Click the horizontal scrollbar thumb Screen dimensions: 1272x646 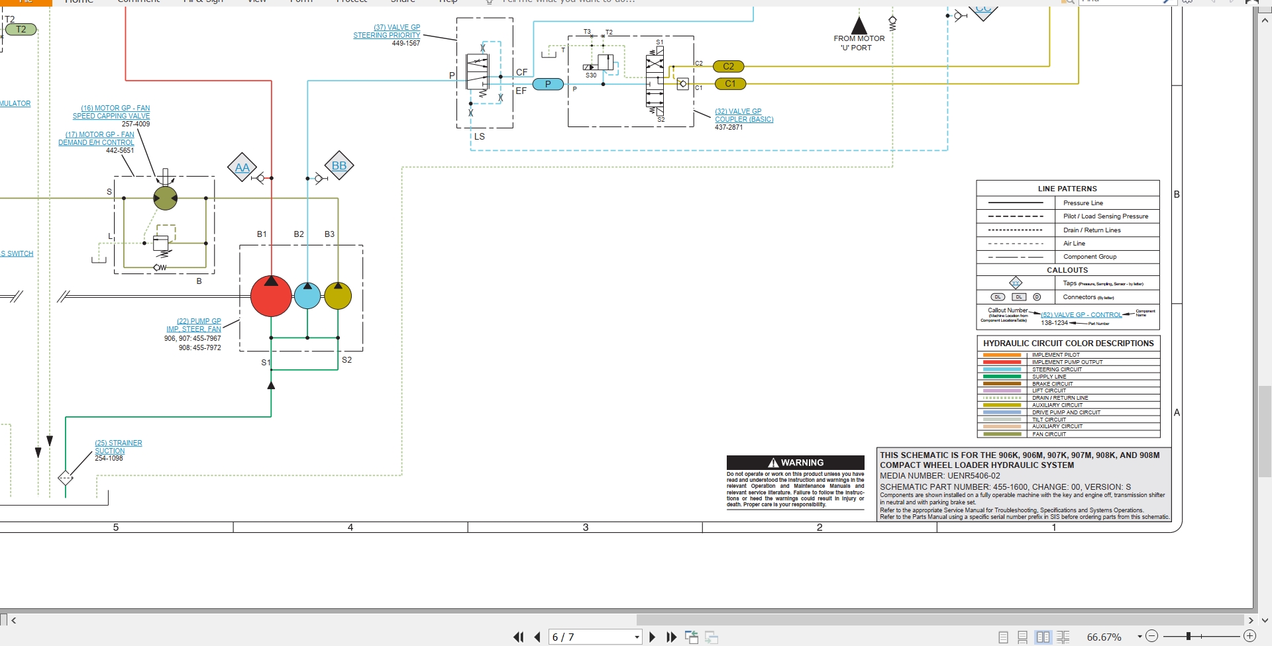coord(940,620)
